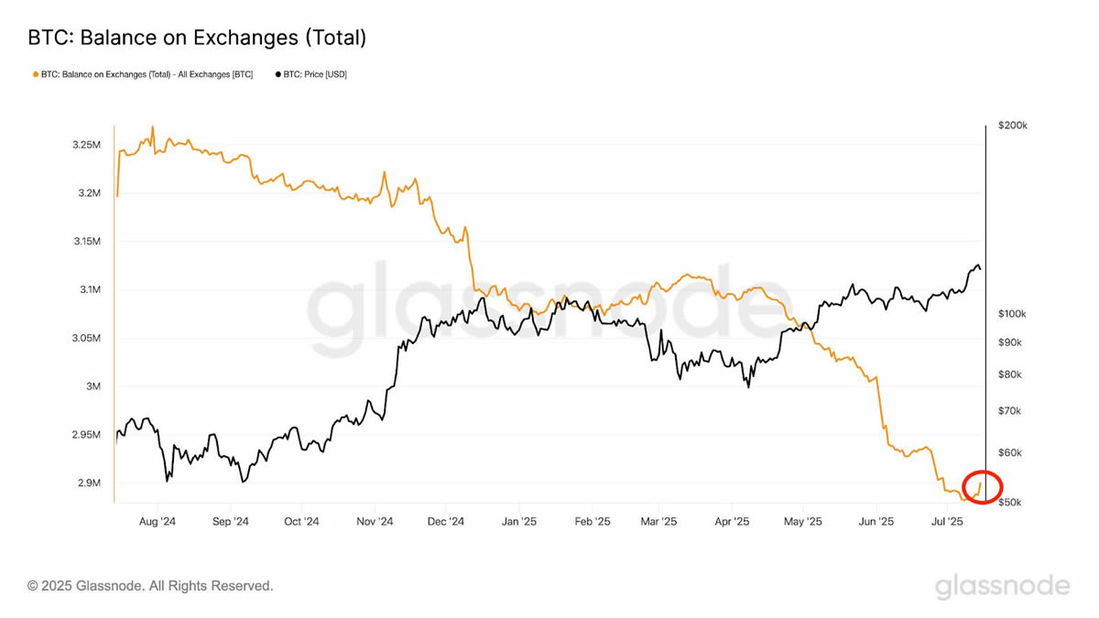Click the $50k right price axis label

tap(1009, 503)
